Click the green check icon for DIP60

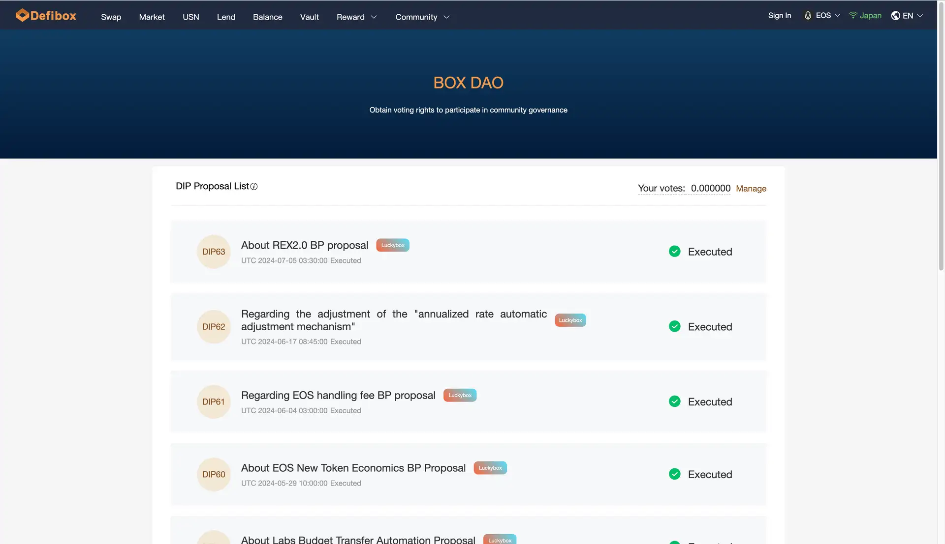click(x=674, y=474)
